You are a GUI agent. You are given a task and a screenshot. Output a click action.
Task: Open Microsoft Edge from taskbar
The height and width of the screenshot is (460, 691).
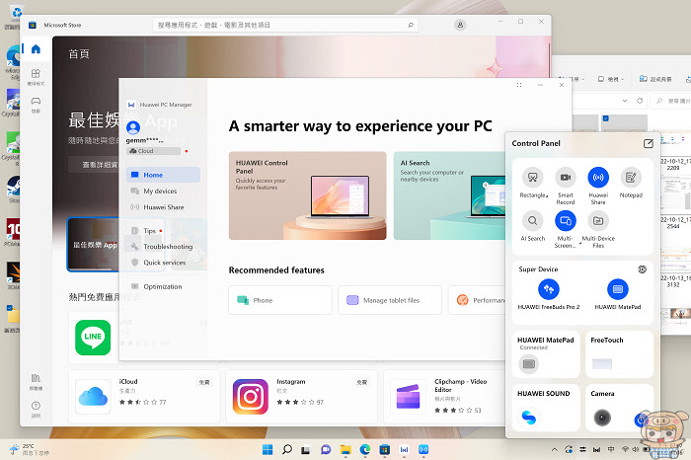[x=365, y=449]
